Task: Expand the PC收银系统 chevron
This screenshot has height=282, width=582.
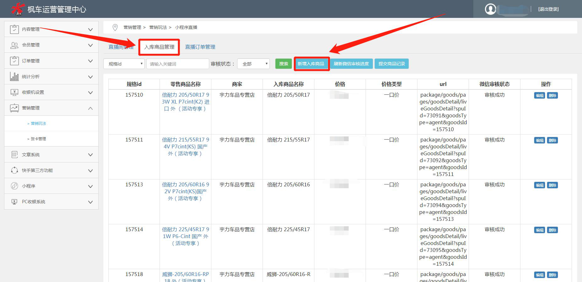Action: (x=90, y=202)
